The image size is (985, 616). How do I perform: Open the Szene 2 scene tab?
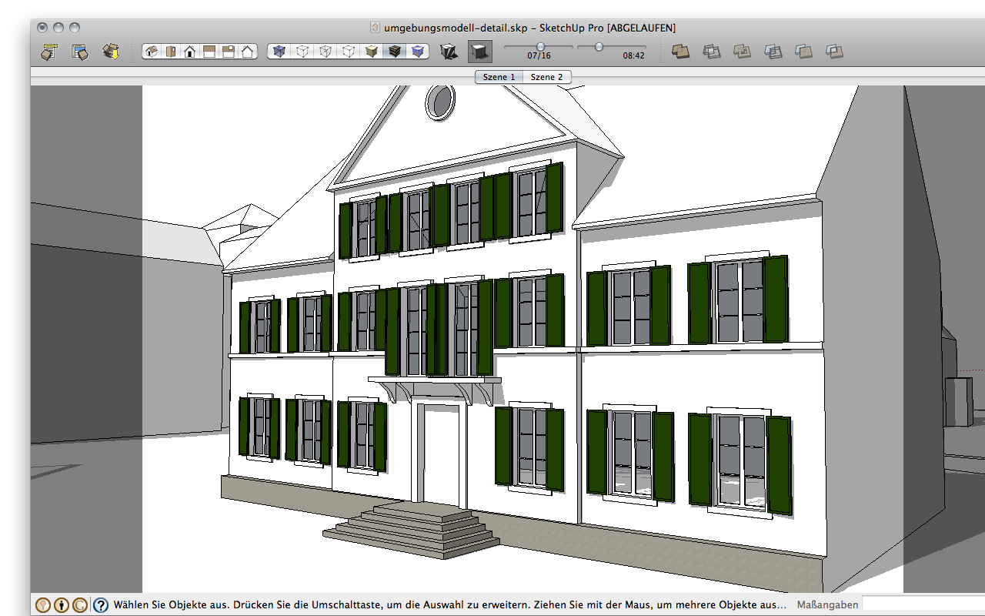(x=547, y=77)
